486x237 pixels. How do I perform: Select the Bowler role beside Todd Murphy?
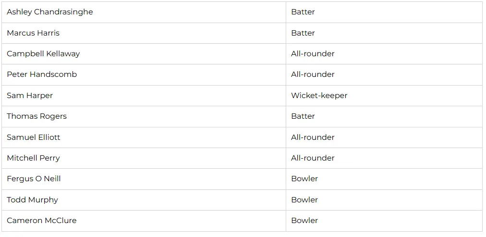(x=304, y=200)
